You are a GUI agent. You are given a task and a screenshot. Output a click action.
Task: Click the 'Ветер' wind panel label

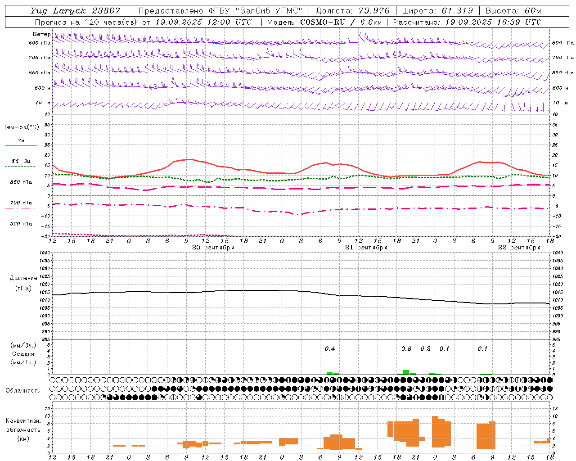click(41, 34)
